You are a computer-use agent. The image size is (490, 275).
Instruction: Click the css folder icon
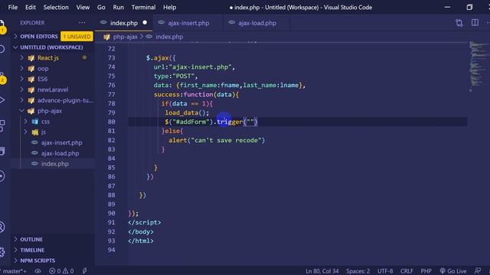point(35,121)
